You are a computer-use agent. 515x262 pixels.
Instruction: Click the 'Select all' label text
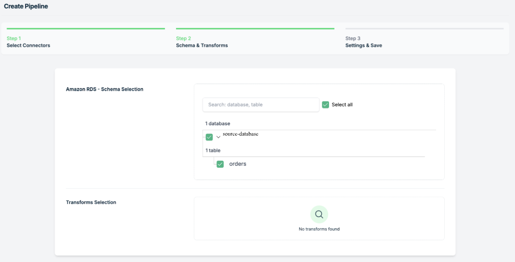342,105
